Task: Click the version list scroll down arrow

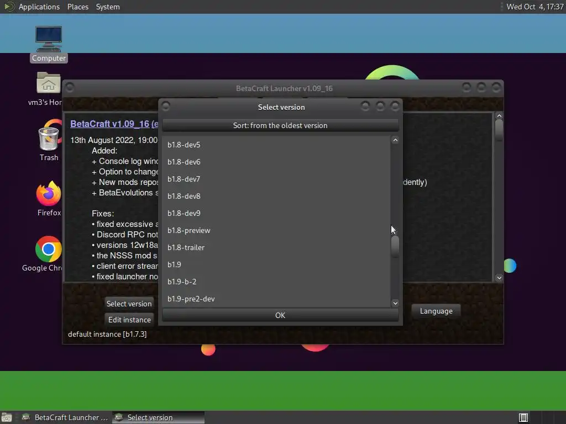Action: point(395,303)
